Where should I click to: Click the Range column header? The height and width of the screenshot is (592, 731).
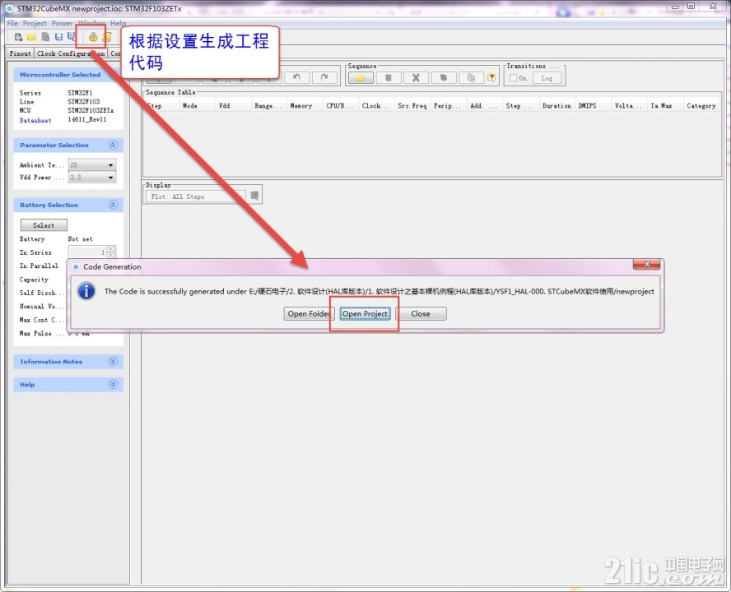pyautogui.click(x=268, y=106)
